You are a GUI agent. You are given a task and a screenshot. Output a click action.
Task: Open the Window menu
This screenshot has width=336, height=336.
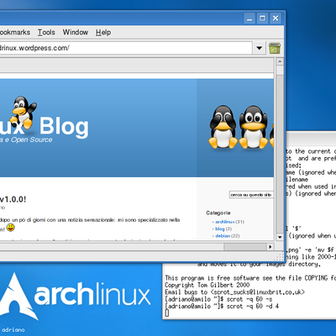tap(76, 33)
